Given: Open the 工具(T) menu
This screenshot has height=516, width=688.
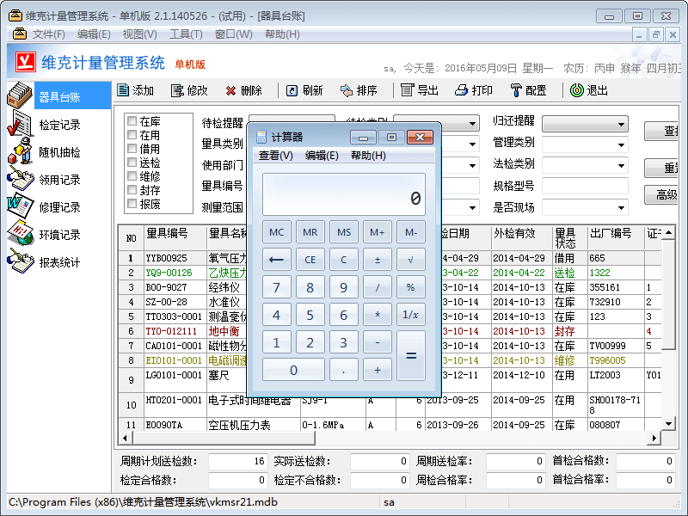Looking at the screenshot, I should (186, 34).
